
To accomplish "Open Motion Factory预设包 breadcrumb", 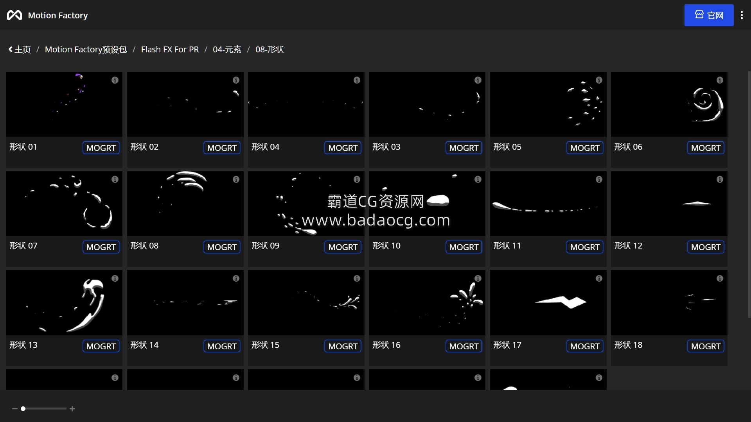I will tap(86, 50).
